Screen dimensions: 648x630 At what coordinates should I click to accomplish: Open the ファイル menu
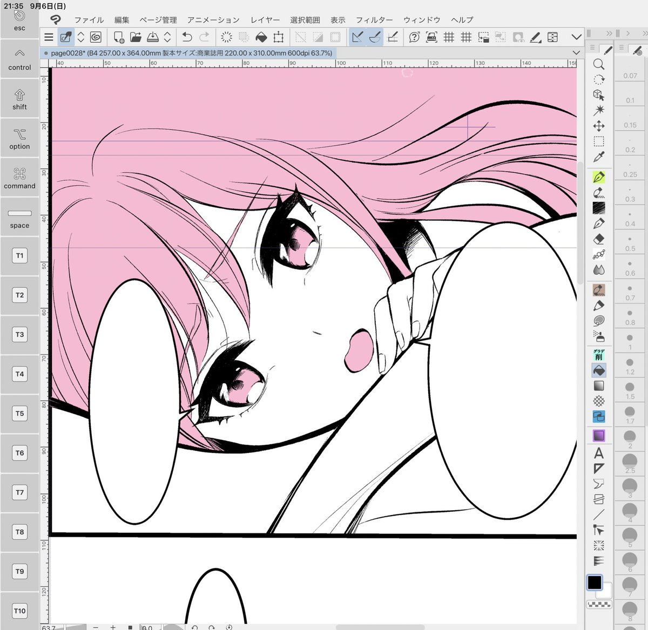pyautogui.click(x=89, y=20)
